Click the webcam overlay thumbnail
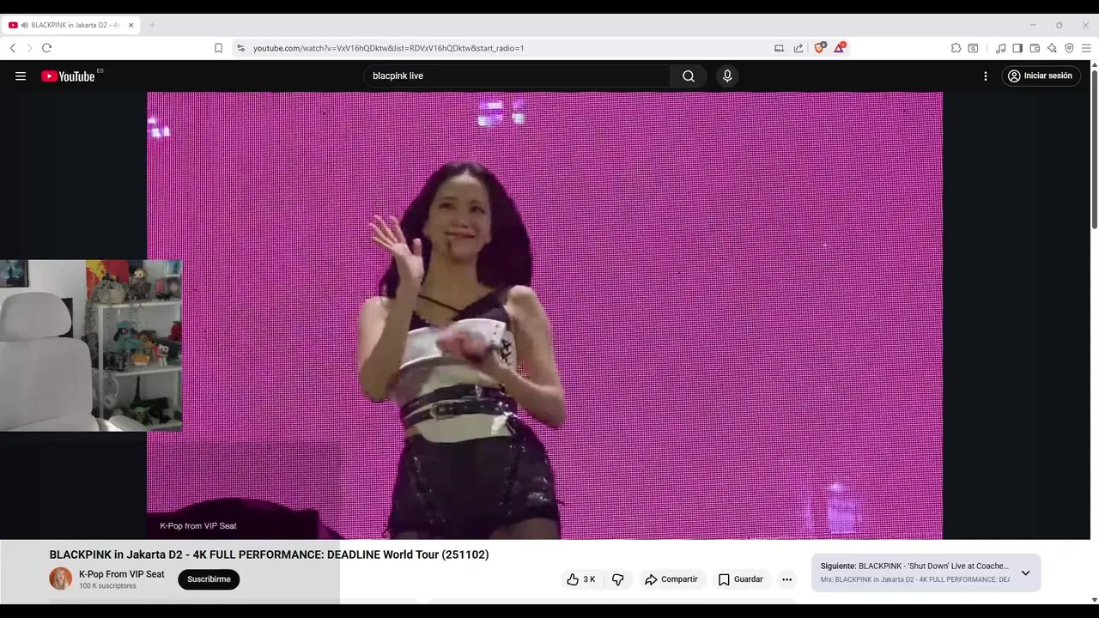1099x618 pixels. (91, 346)
